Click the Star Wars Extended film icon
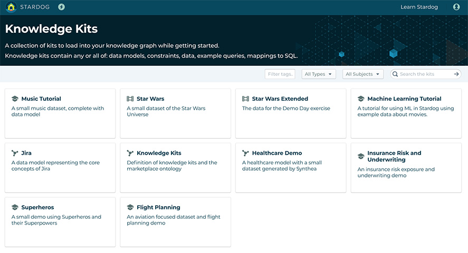The height and width of the screenshot is (253, 468). click(246, 99)
